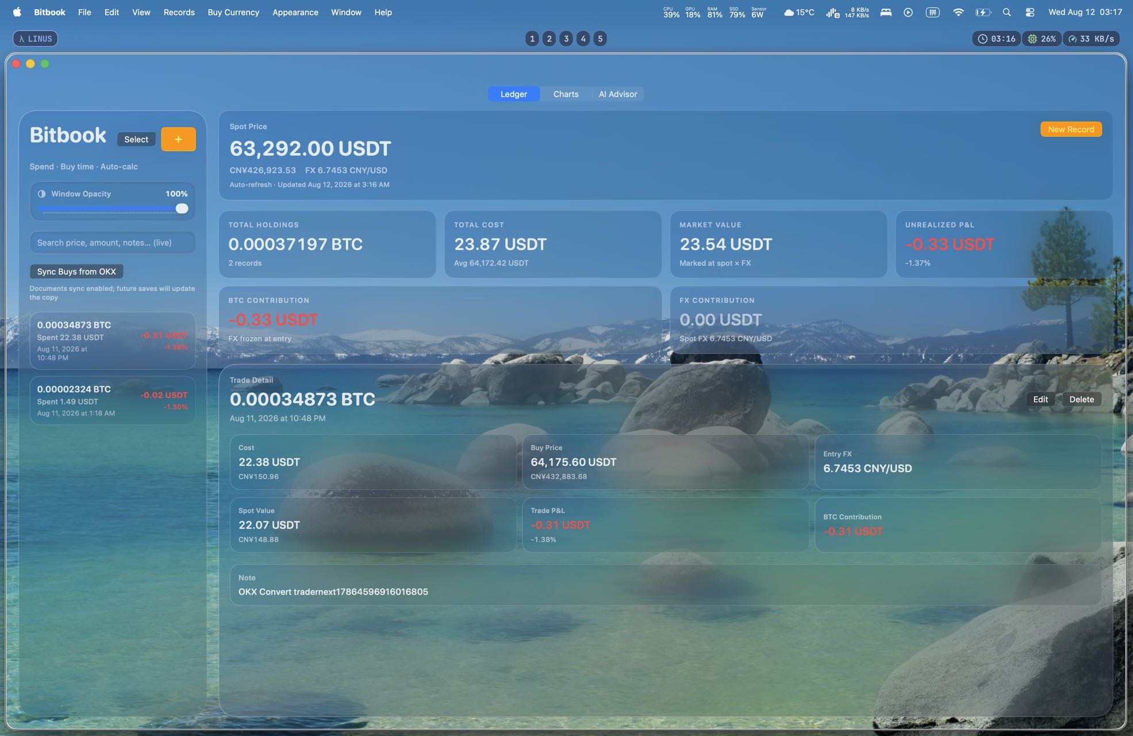
Task: Click the play circle menu bar icon
Action: [908, 12]
